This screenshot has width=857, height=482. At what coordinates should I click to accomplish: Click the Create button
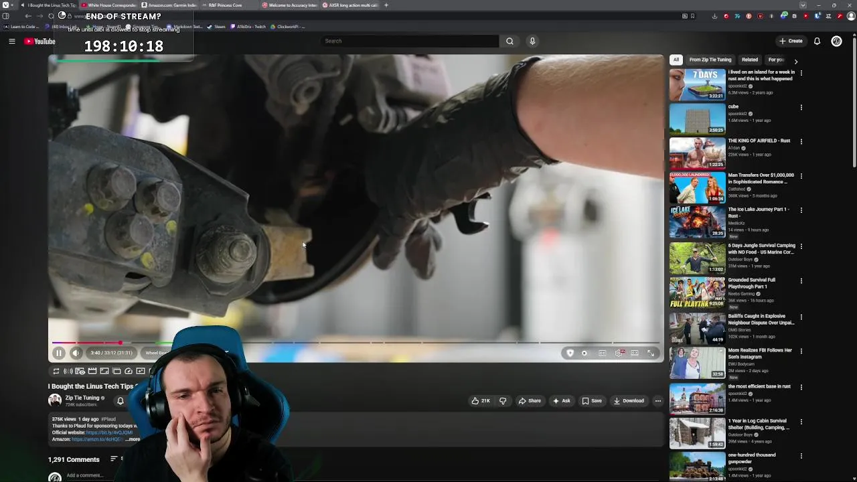click(791, 42)
